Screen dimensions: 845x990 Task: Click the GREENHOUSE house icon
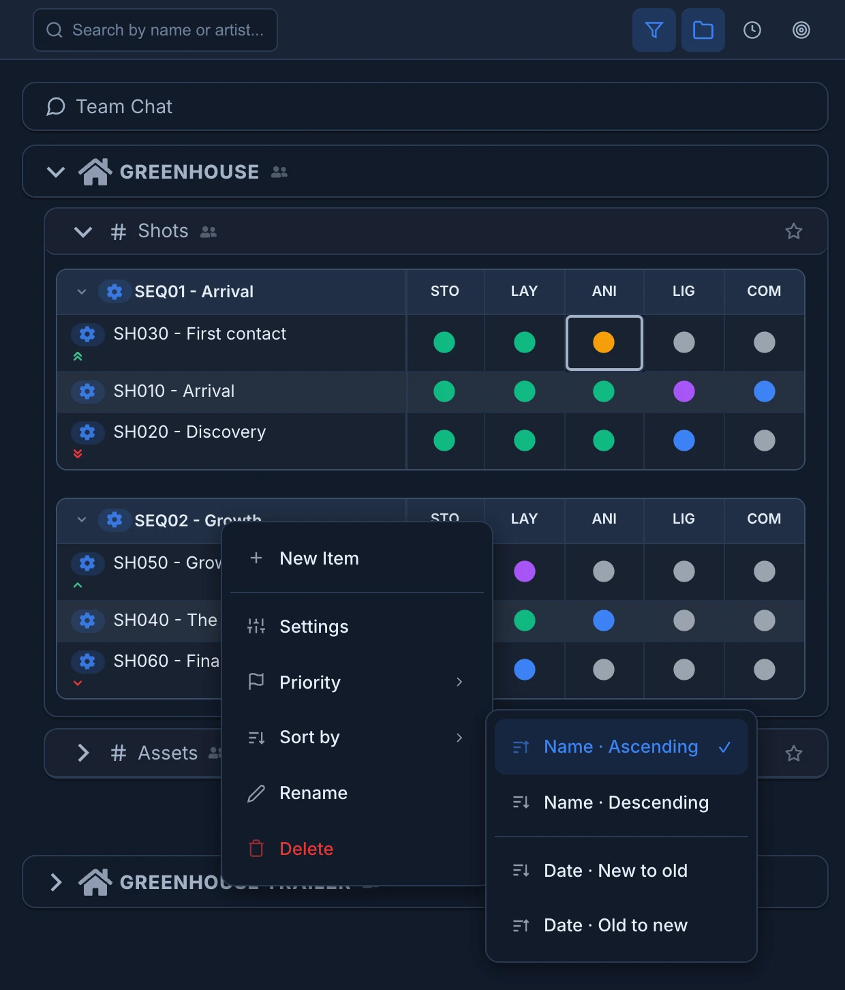point(95,171)
